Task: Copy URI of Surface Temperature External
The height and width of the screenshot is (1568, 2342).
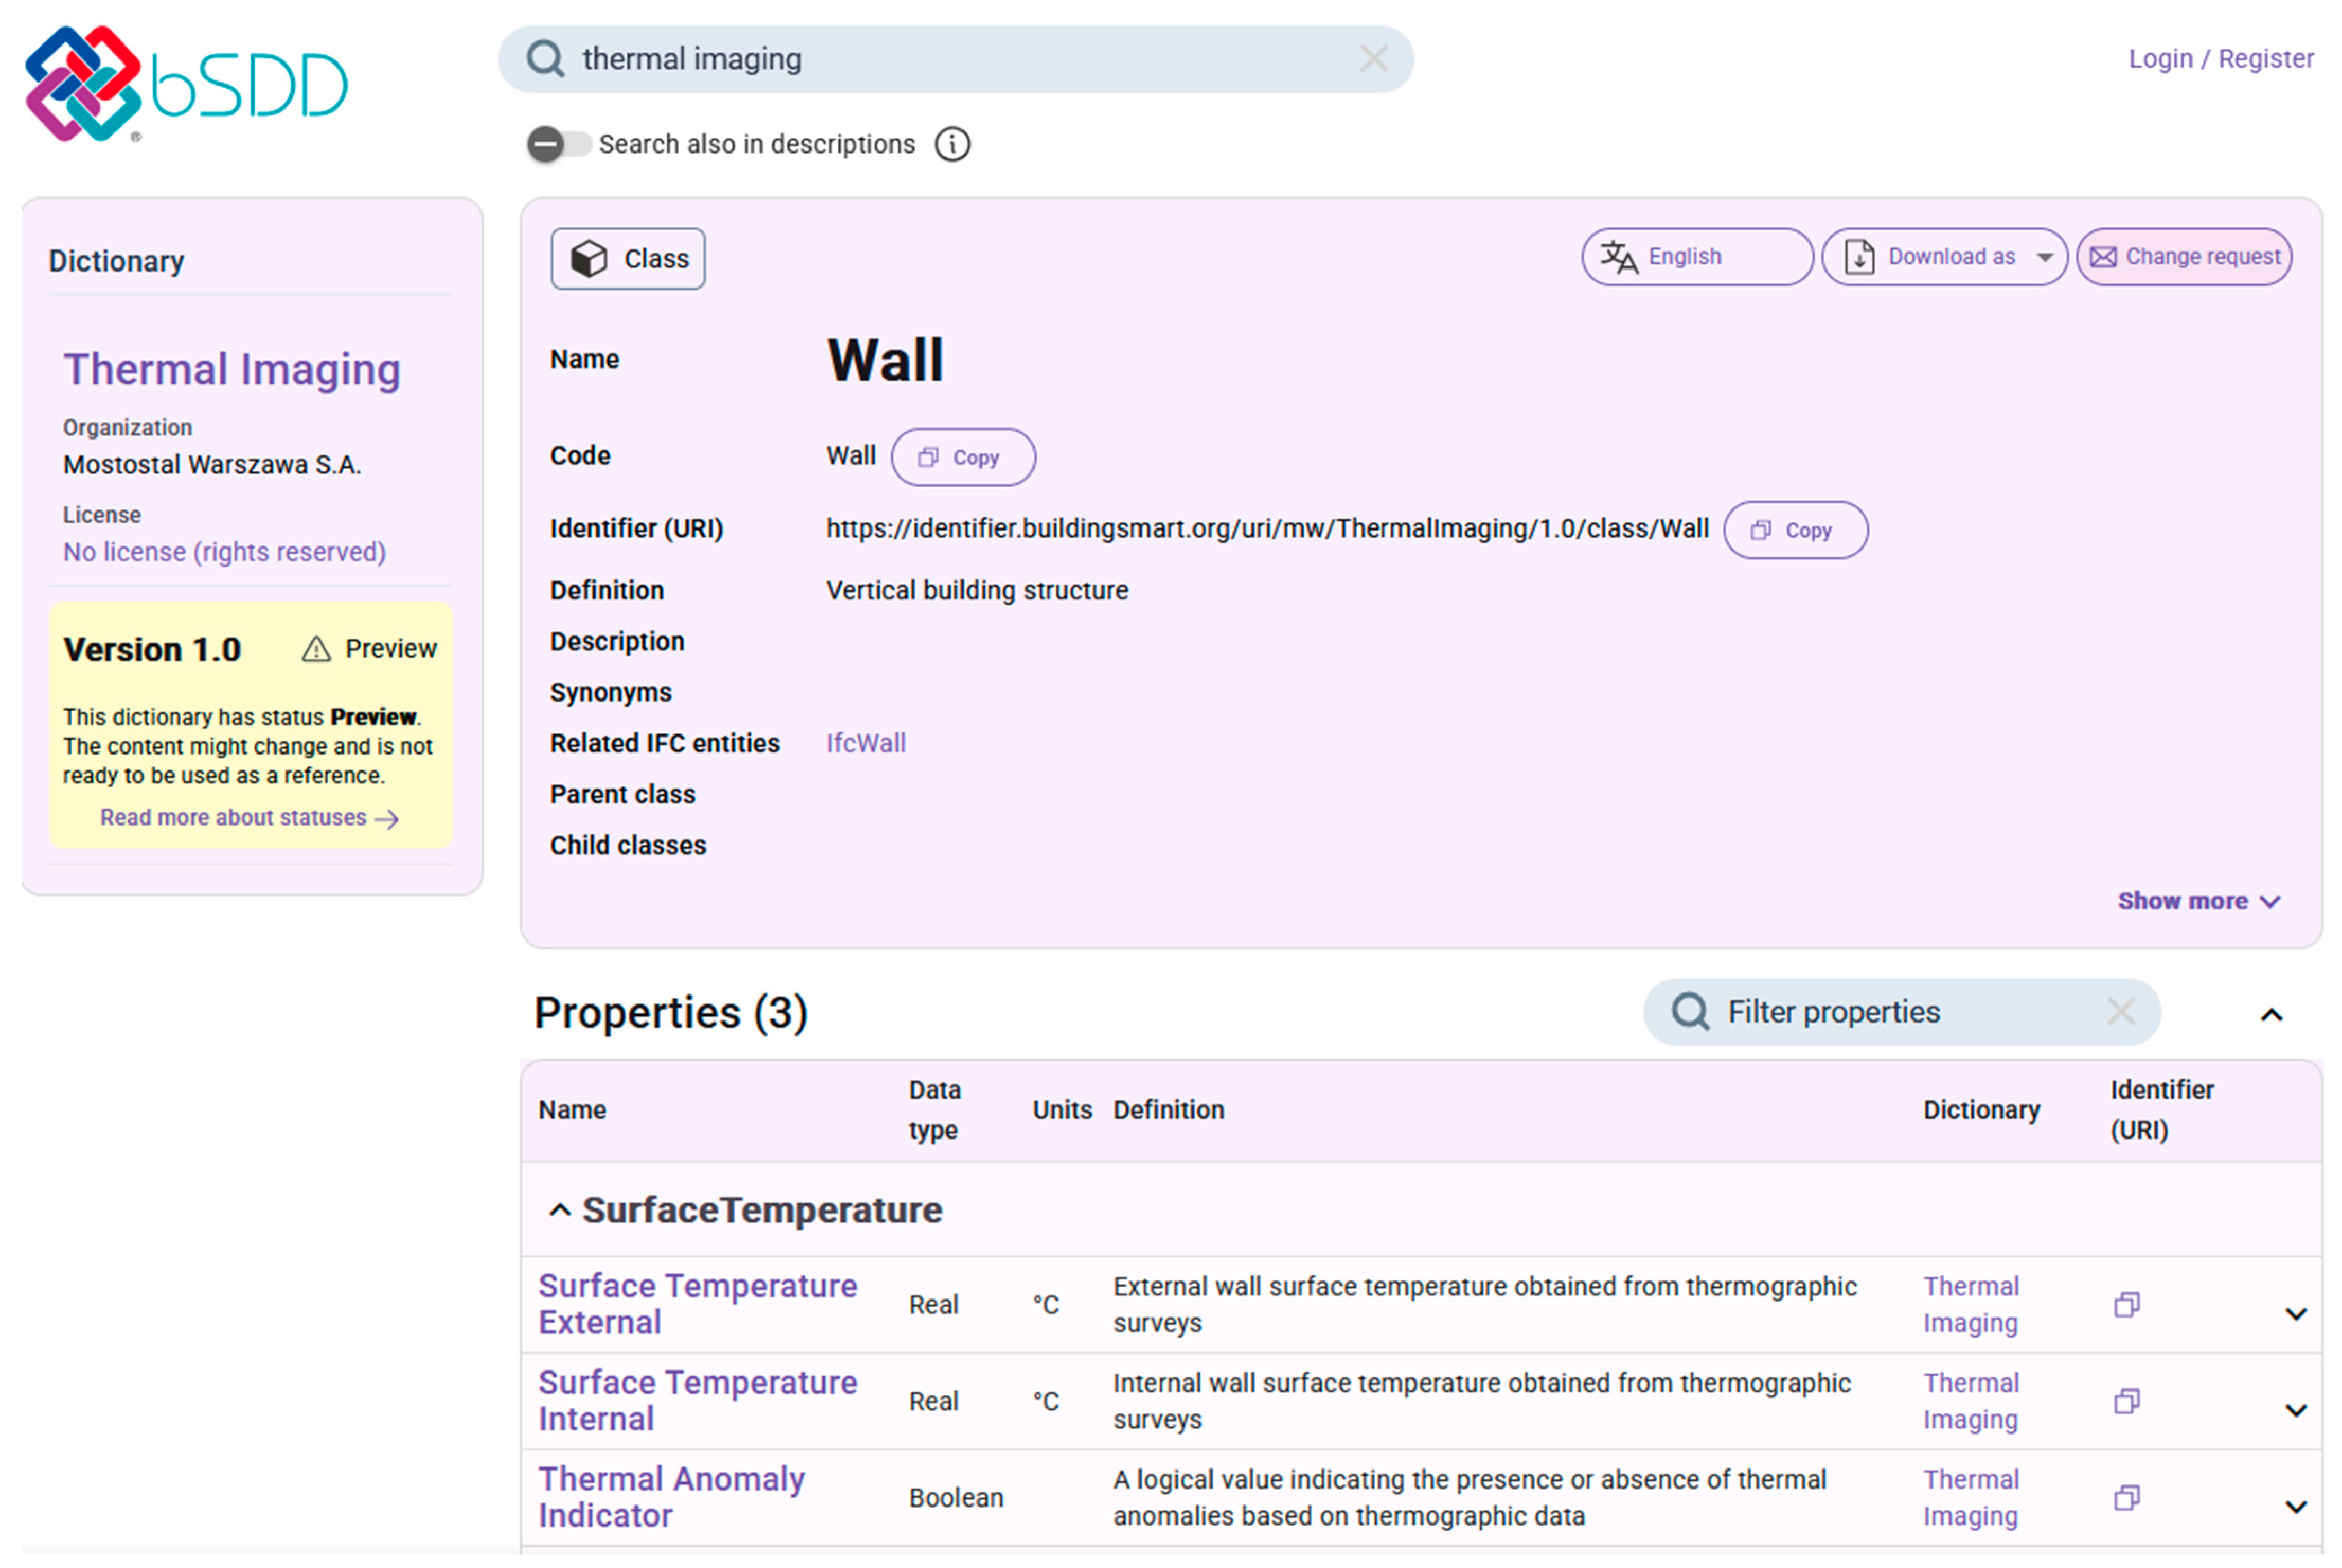Action: (x=2126, y=1305)
